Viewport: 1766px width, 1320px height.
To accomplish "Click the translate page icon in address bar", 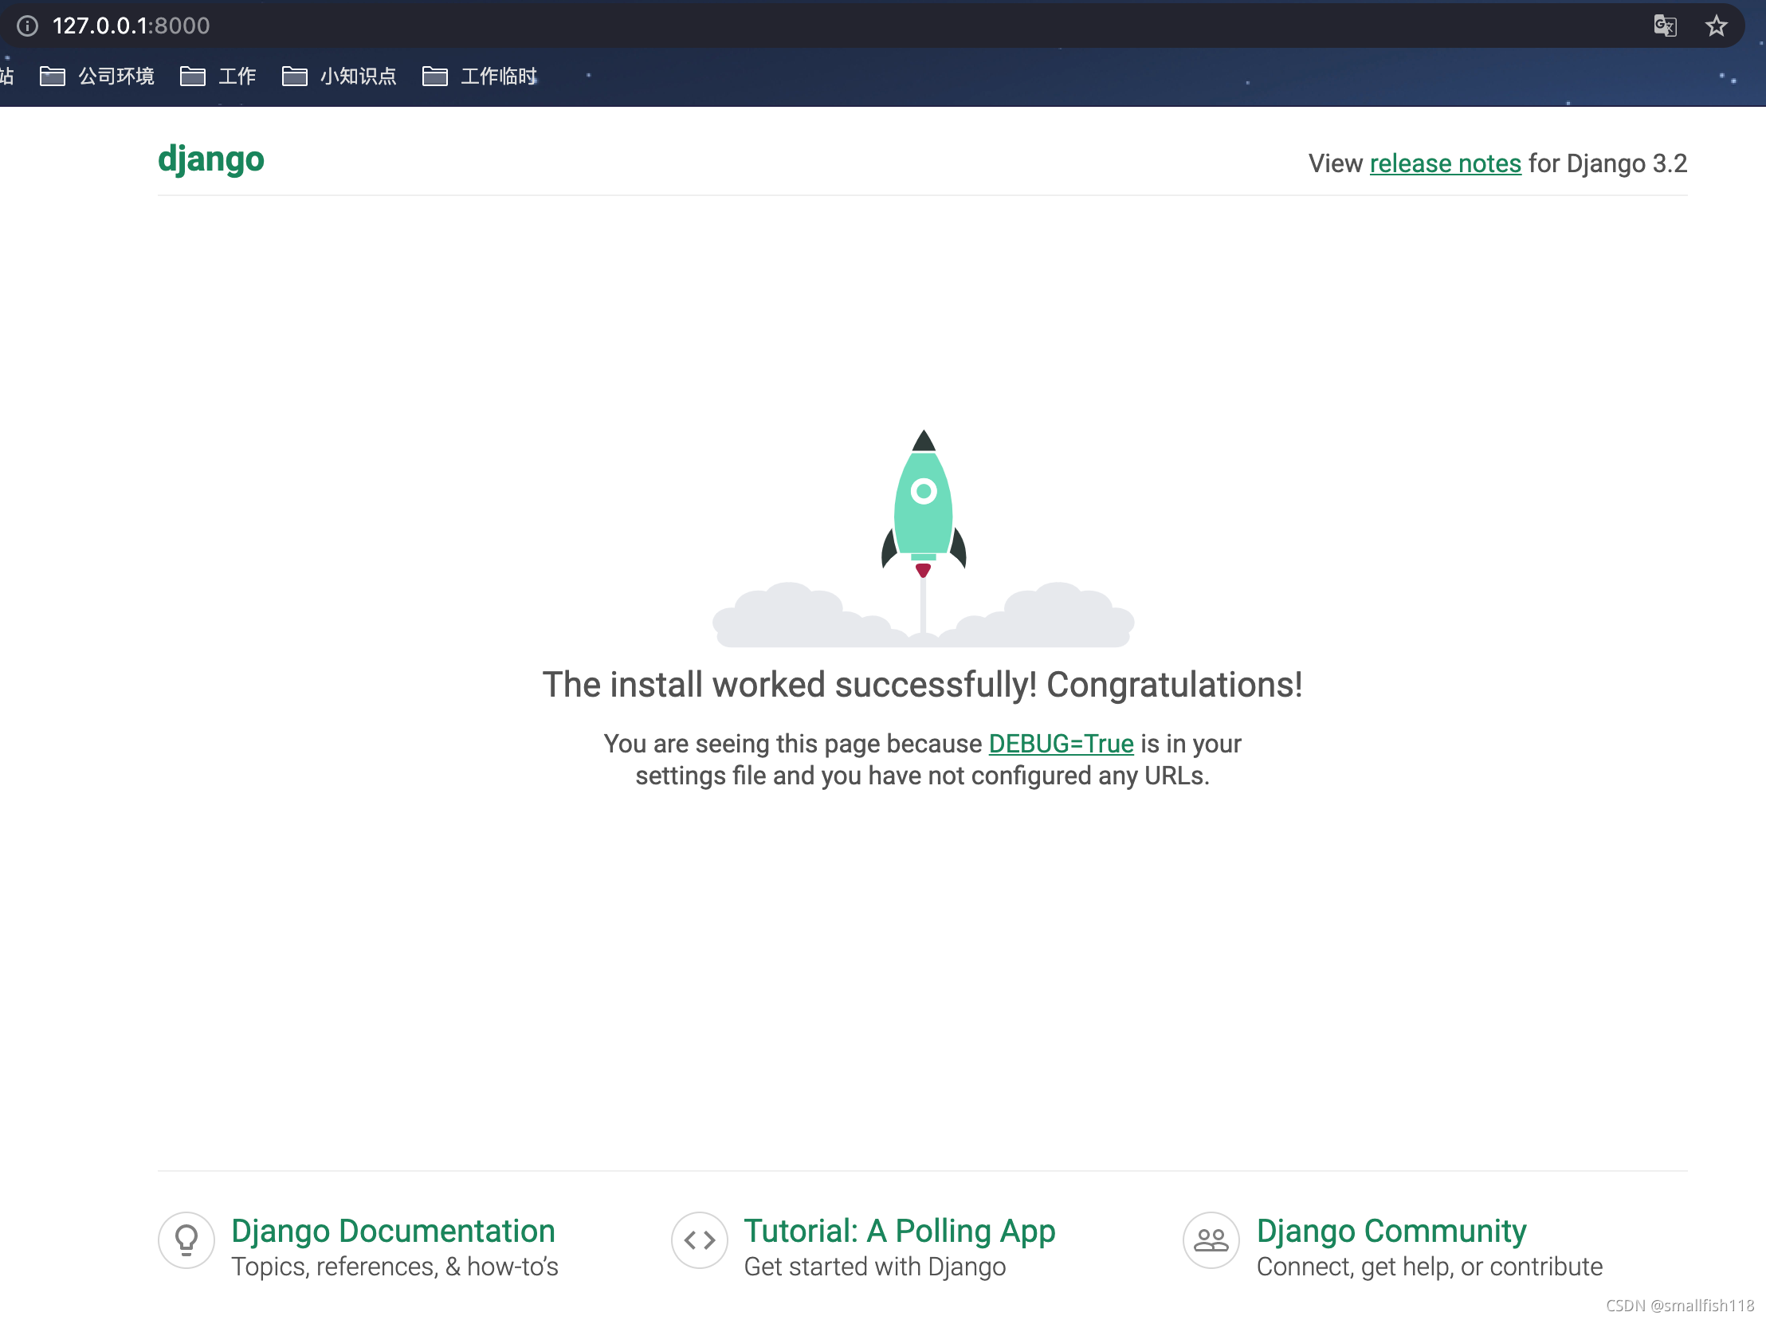I will 1665,26.
